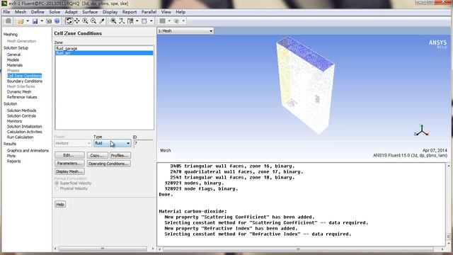Open the Help menu
Screen dimensions: 453x255
[180, 12]
